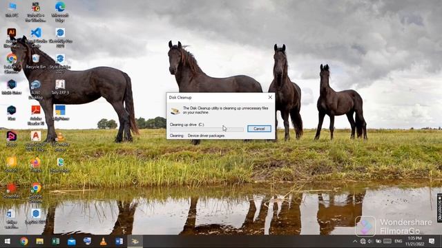Select the Style Builder 2021 shortcut

point(60,63)
